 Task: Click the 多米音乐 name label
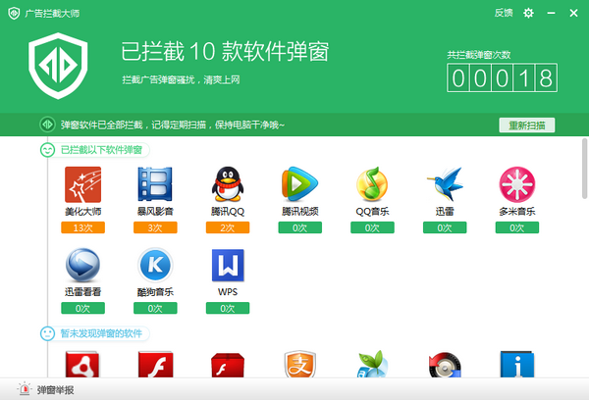(517, 212)
